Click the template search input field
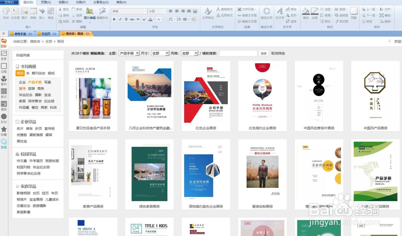The width and height of the screenshot is (402, 236). [x=238, y=53]
